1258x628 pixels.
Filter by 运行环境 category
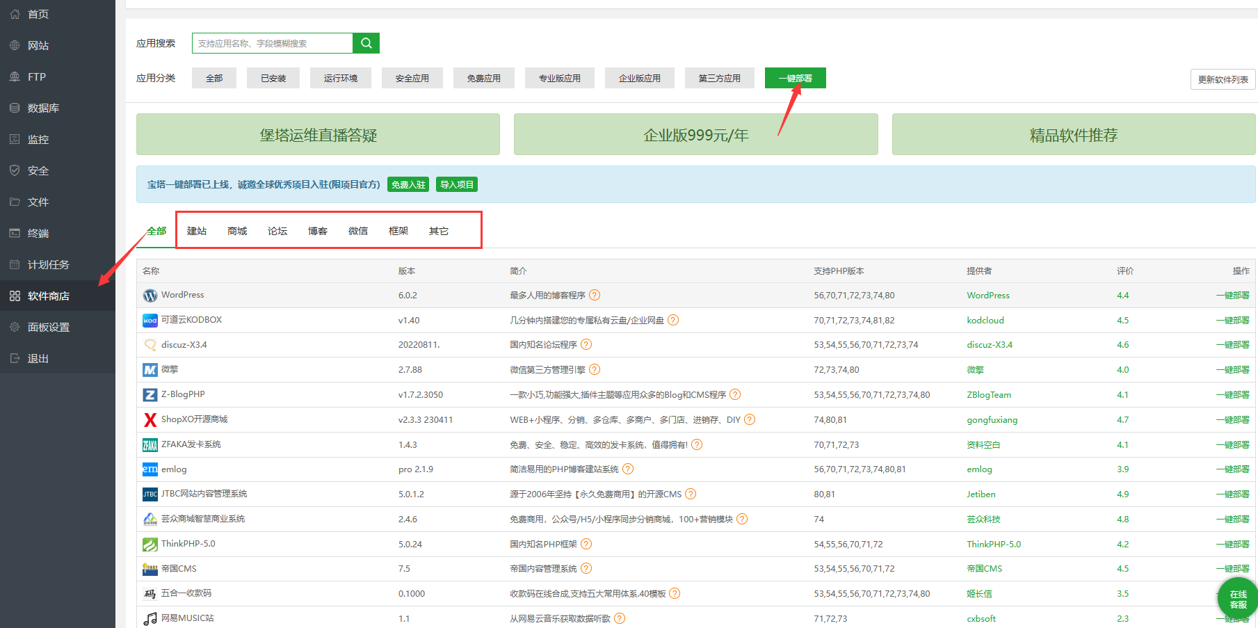(341, 78)
